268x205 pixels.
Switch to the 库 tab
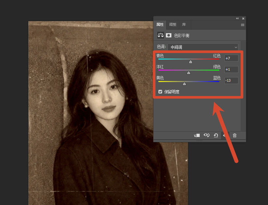click(x=184, y=24)
